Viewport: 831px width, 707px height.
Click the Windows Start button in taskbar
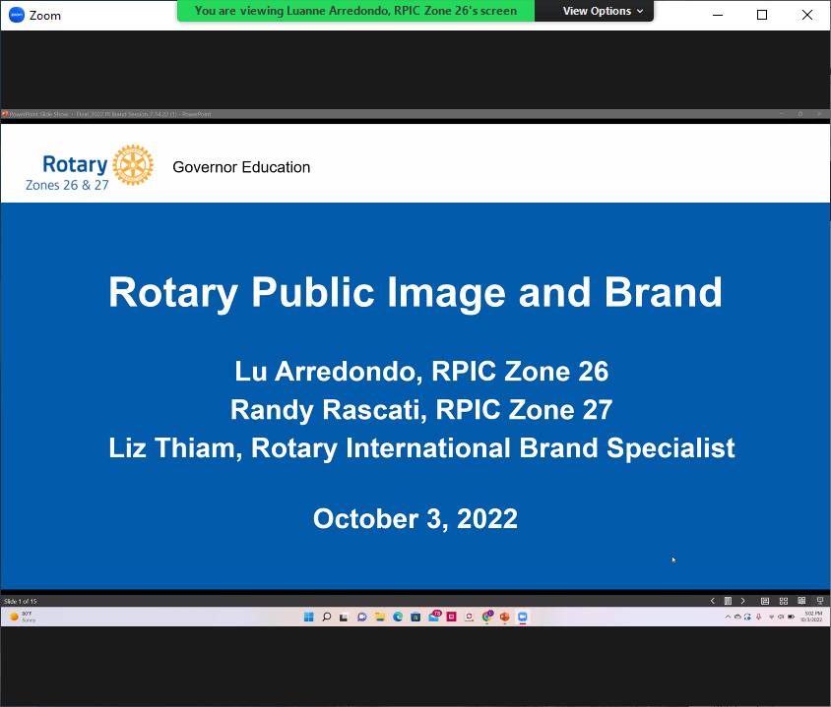click(308, 617)
